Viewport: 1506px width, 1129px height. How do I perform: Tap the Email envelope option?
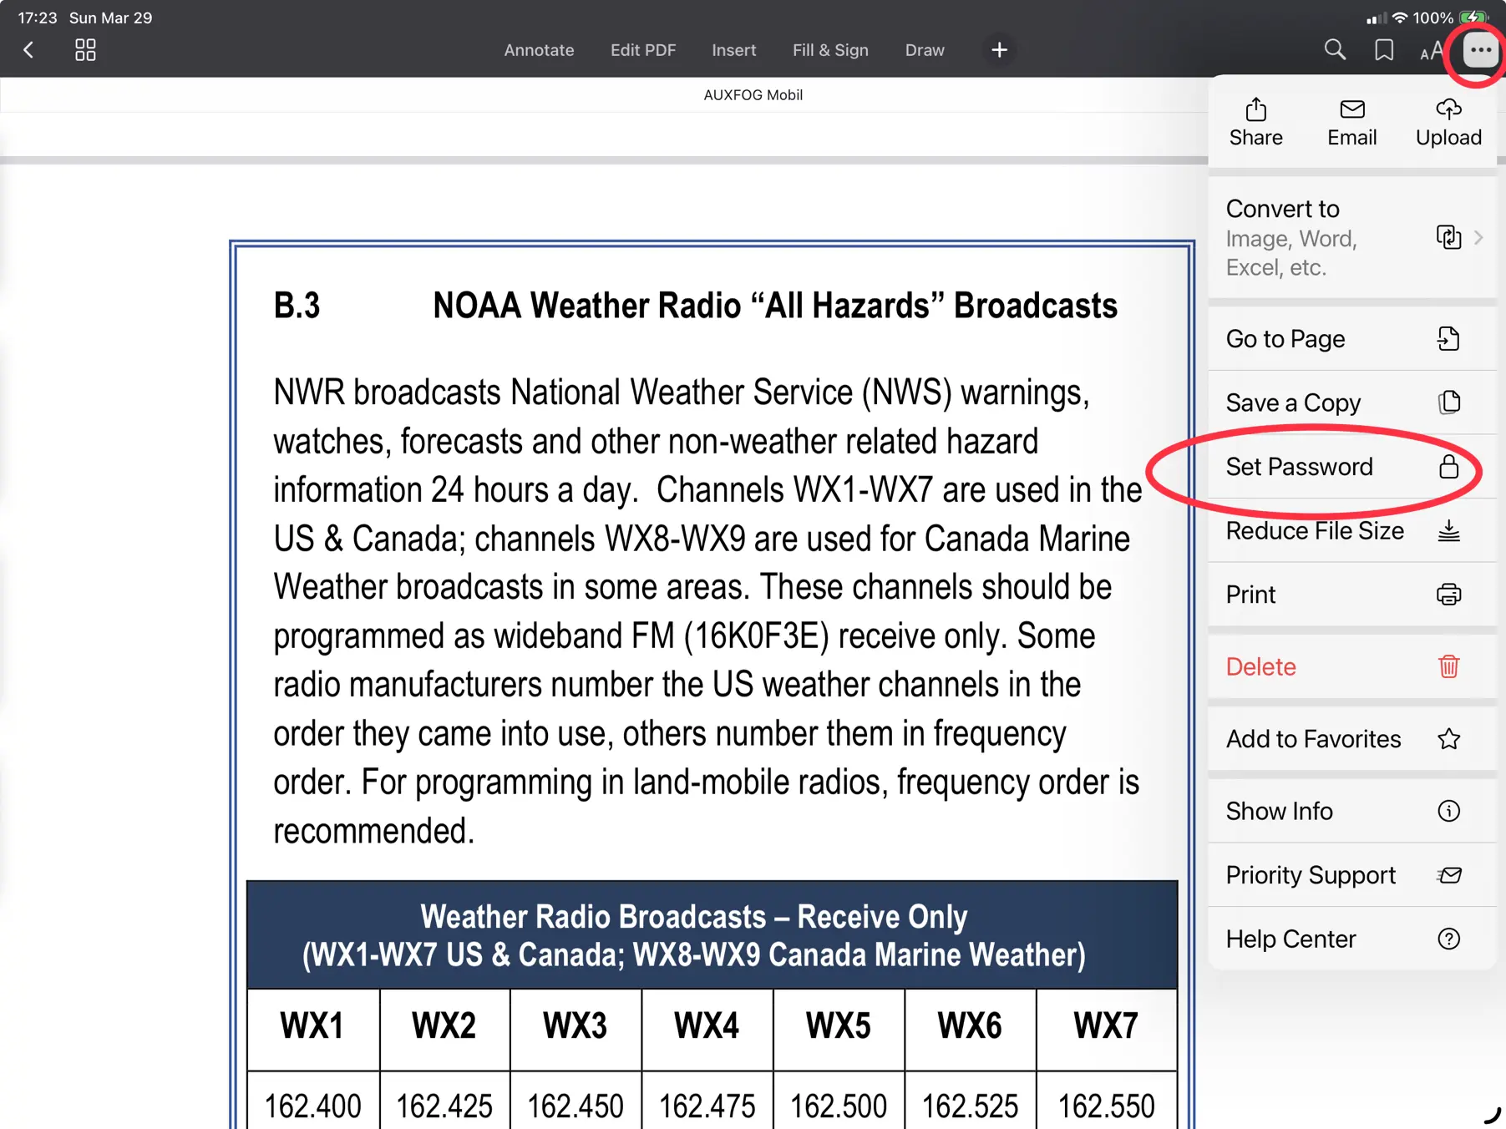tap(1351, 122)
